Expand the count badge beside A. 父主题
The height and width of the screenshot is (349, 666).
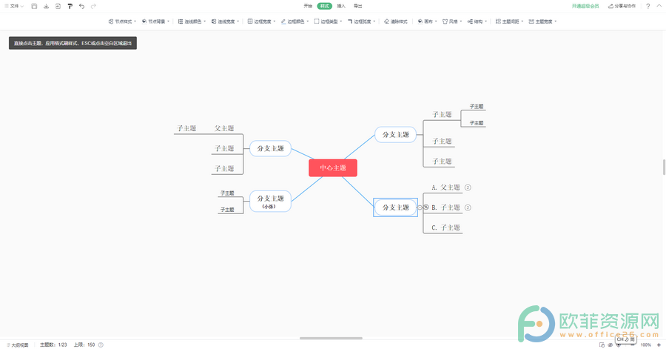pyautogui.click(x=468, y=187)
